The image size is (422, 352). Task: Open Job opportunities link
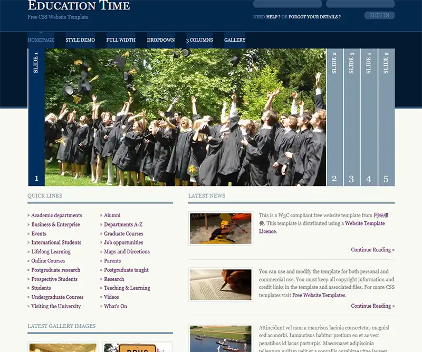[x=123, y=242]
